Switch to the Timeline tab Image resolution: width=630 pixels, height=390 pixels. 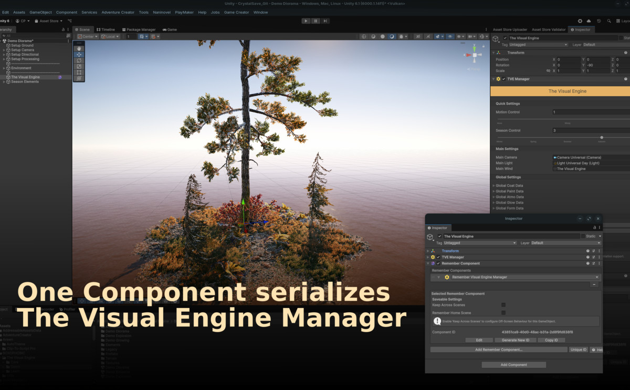tap(106, 29)
